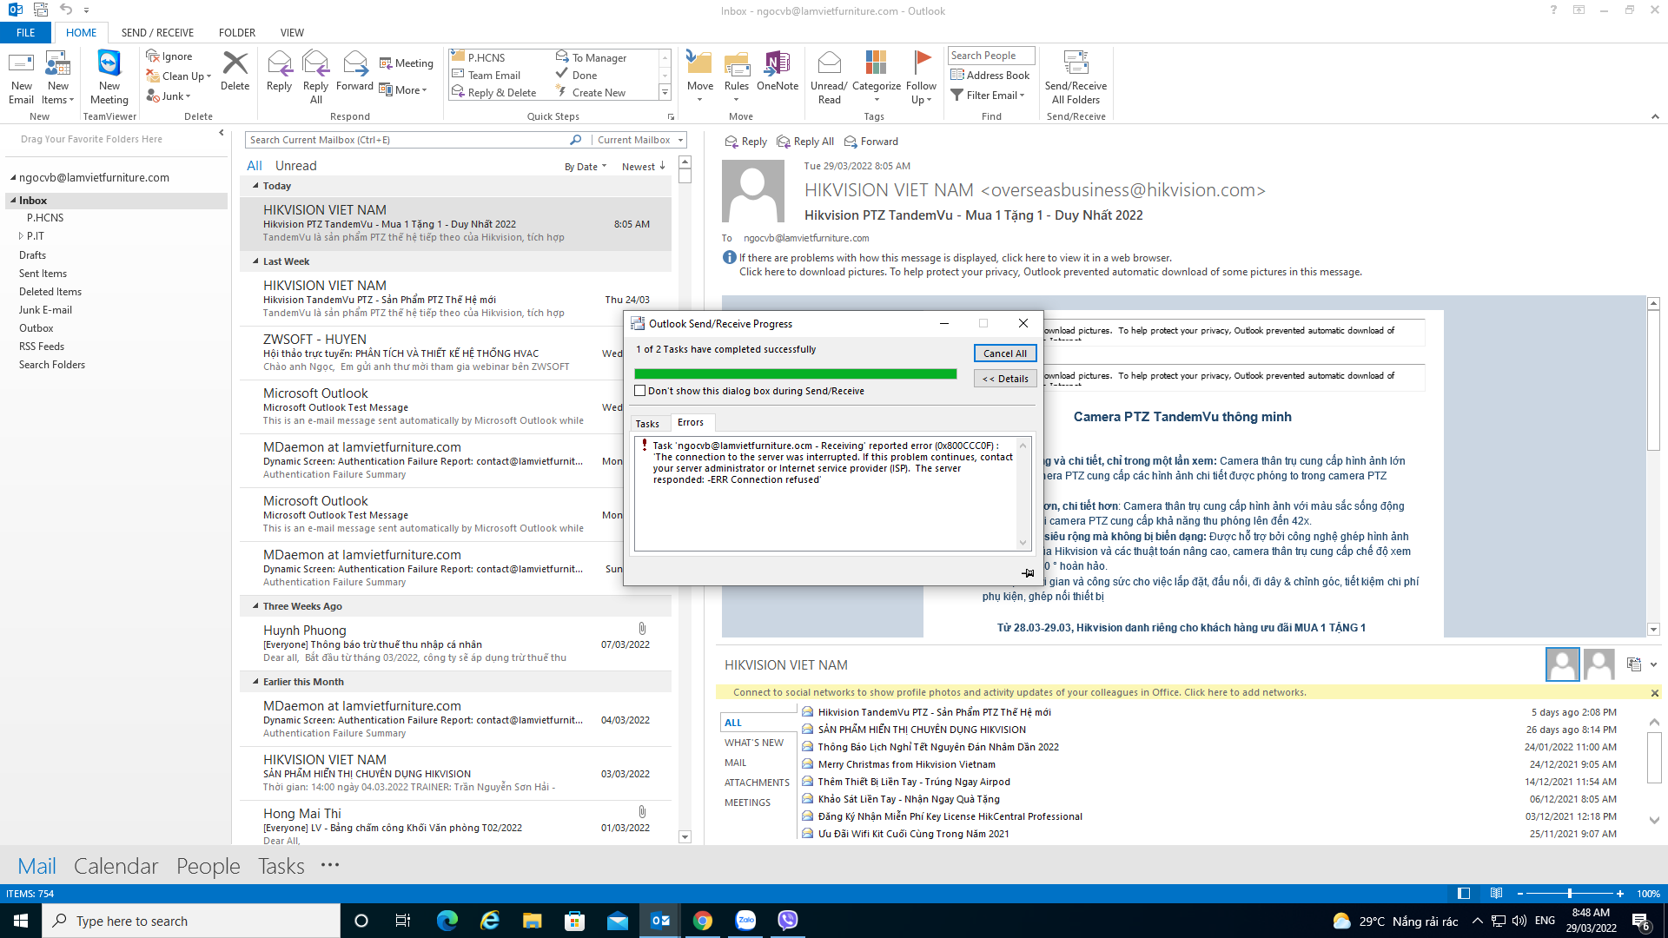Expand the Filter Email dropdown
The height and width of the screenshot is (938, 1668).
pos(988,96)
